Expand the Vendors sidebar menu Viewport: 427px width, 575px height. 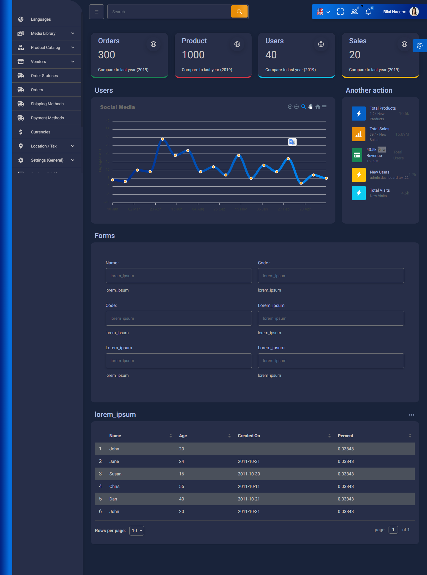(x=47, y=62)
